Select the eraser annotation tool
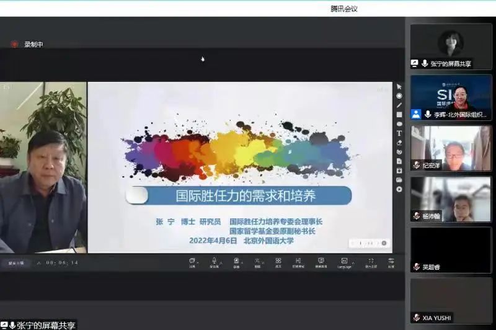The width and height of the screenshot is (496, 330). tap(399, 143)
